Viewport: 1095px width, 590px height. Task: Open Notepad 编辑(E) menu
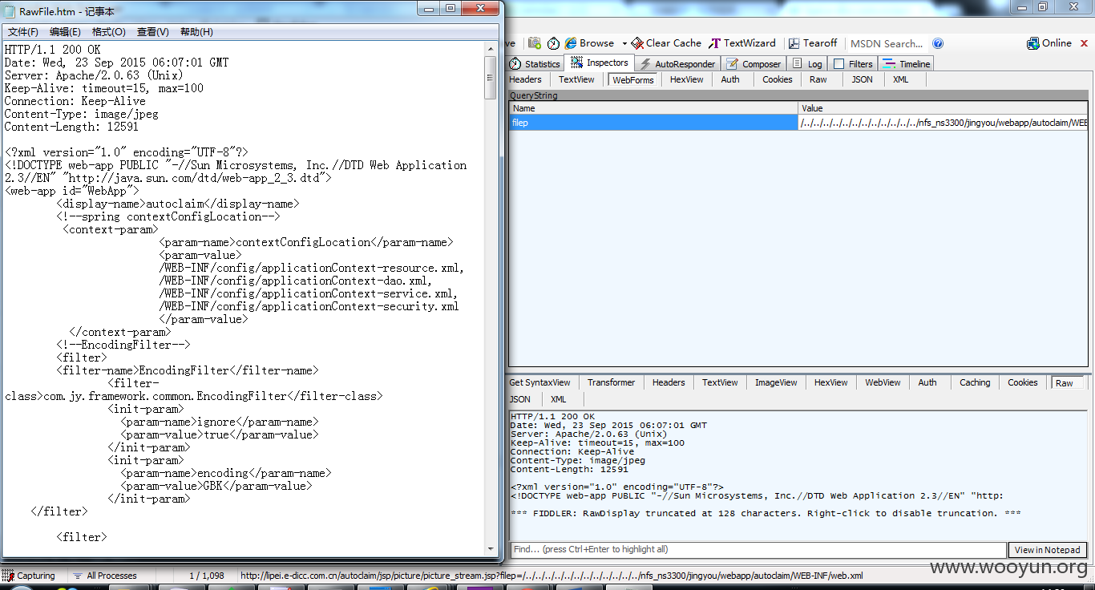[65, 32]
